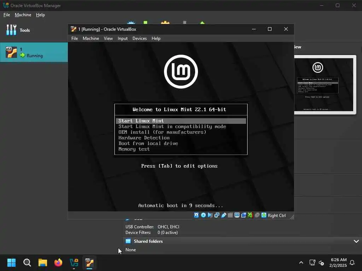Viewport: 362px width, 271px height.
Task: Open File menu in the VM window
Action: [75, 38]
